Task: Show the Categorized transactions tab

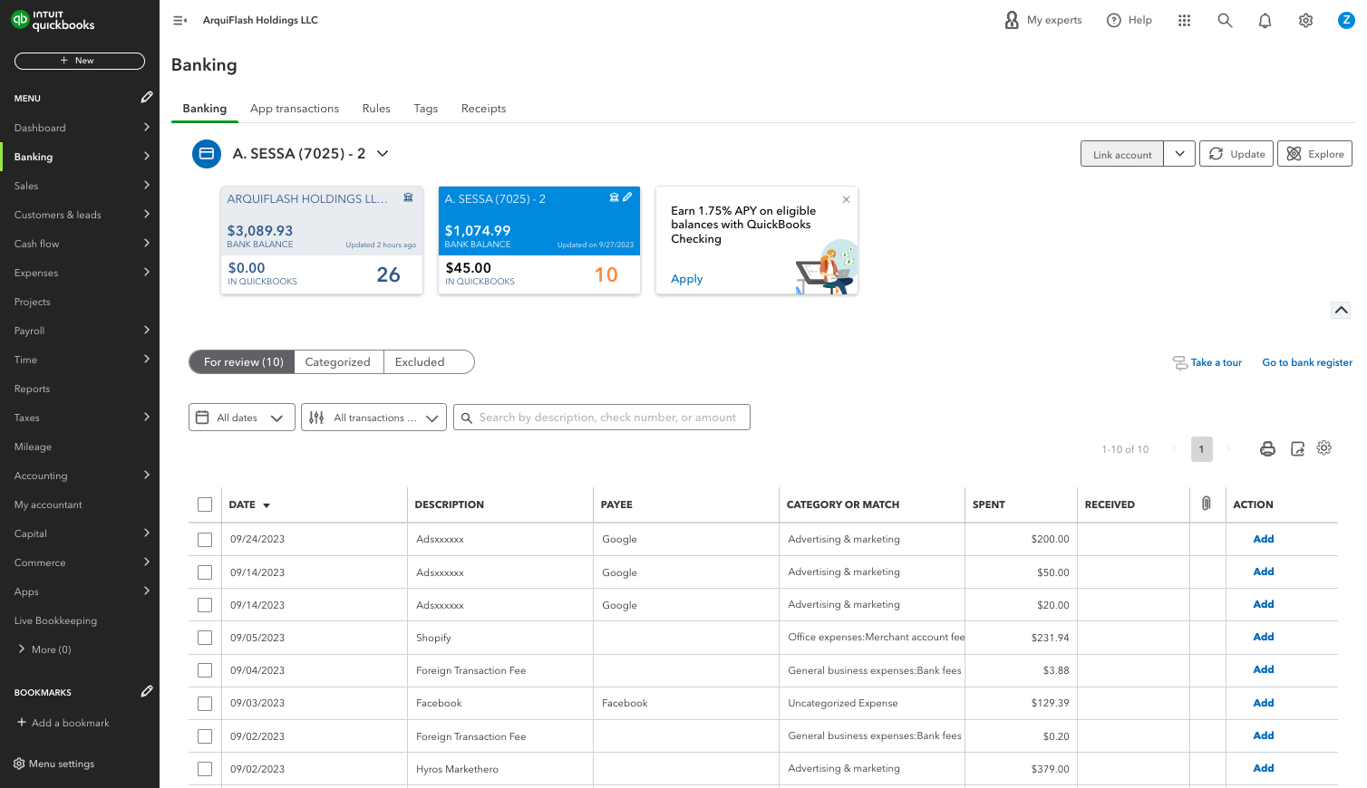Action: (x=338, y=362)
